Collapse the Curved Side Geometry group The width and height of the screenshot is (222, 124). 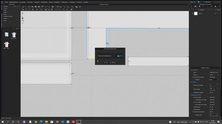click(x=193, y=112)
